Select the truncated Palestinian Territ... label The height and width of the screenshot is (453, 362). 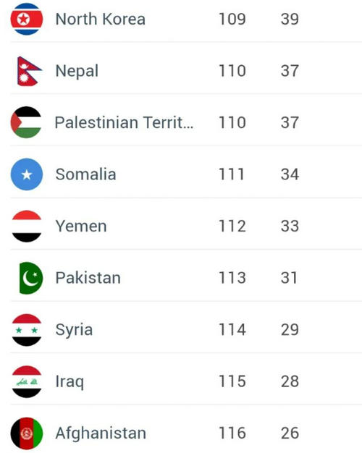point(124,122)
